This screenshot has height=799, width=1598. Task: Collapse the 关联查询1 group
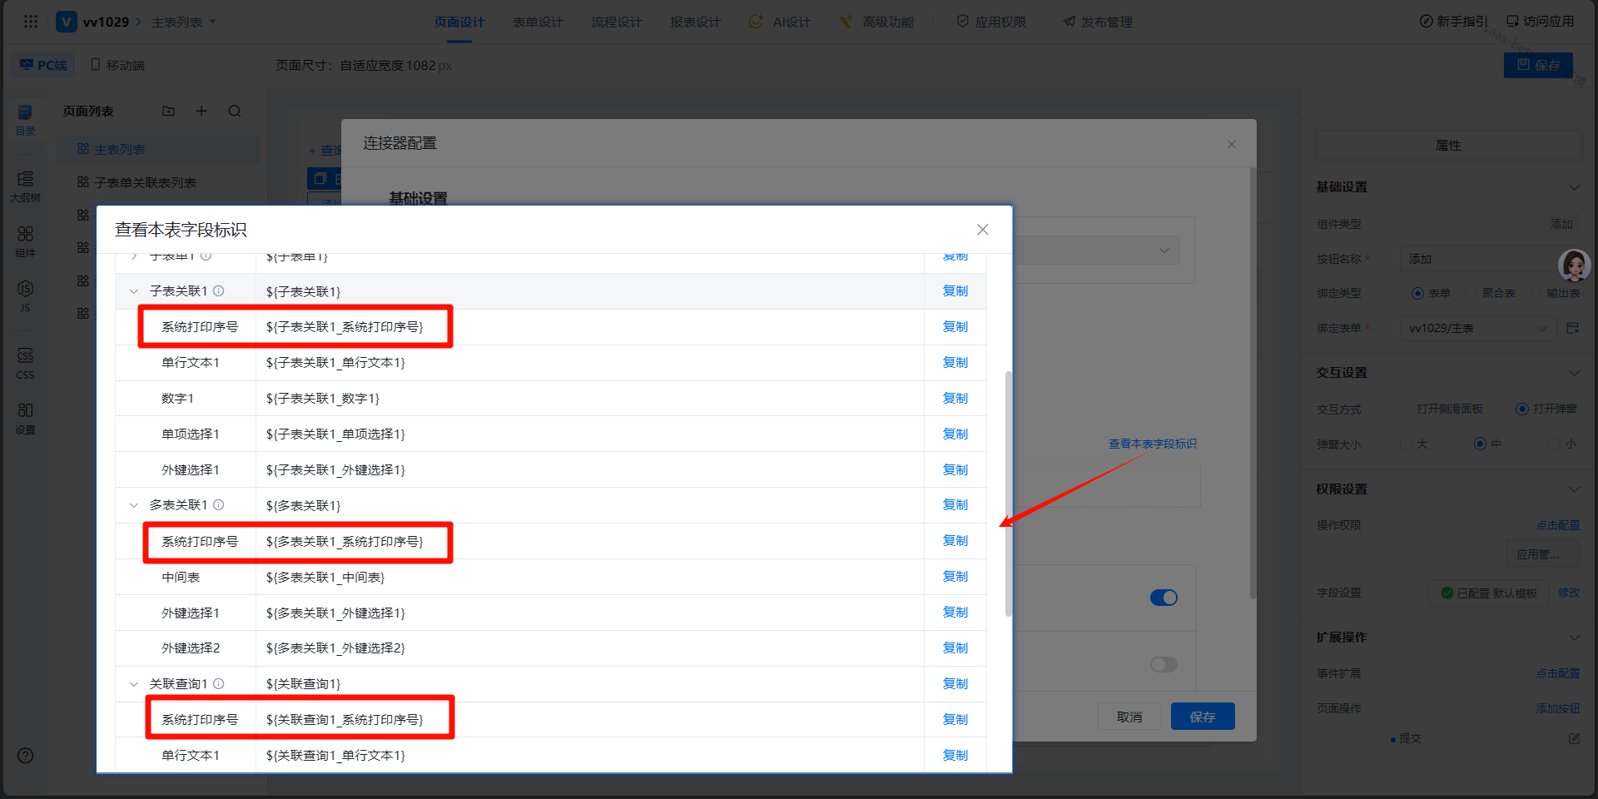134,684
